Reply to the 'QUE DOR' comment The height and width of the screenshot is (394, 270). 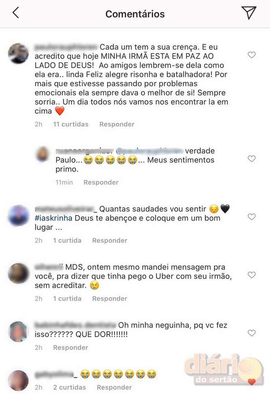coord(70,348)
